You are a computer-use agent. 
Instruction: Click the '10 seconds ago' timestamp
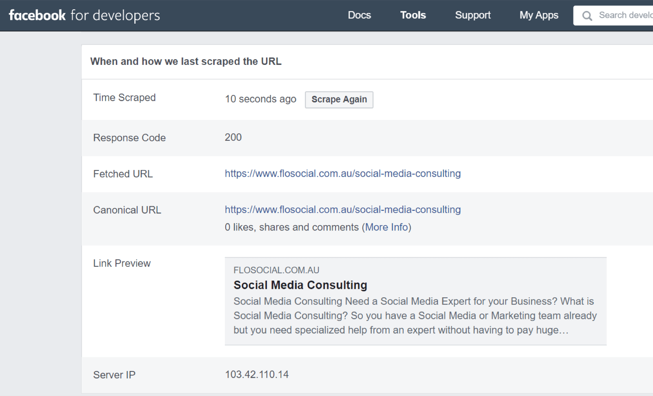pyautogui.click(x=260, y=99)
